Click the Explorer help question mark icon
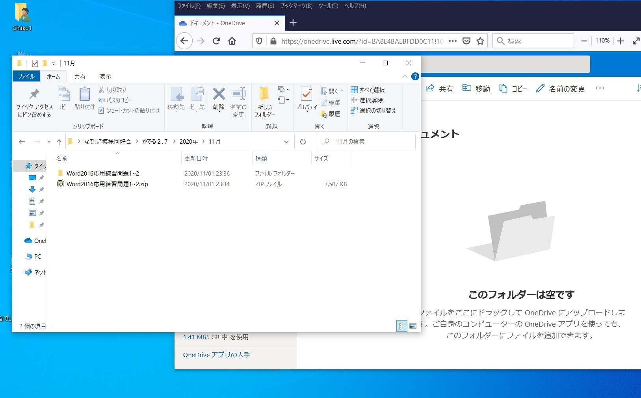Image resolution: width=641 pixels, height=398 pixels. tap(415, 76)
